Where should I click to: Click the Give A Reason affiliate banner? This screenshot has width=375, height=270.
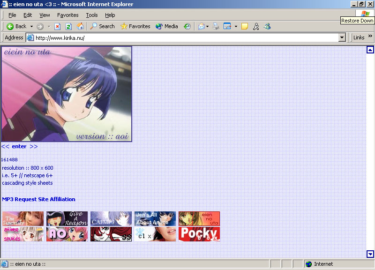[x=67, y=218]
